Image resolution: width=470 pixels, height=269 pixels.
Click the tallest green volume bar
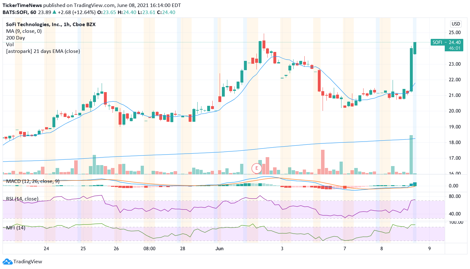(411, 155)
